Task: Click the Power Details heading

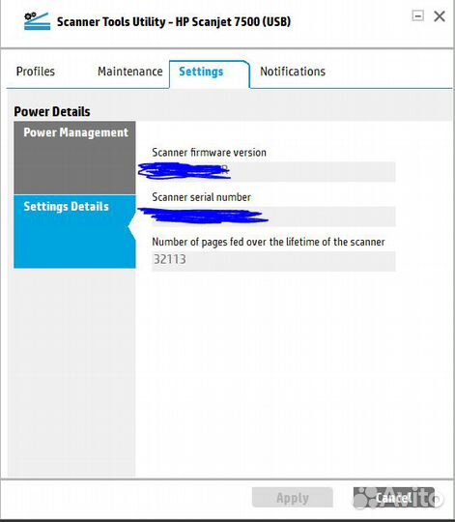Action: click(52, 111)
